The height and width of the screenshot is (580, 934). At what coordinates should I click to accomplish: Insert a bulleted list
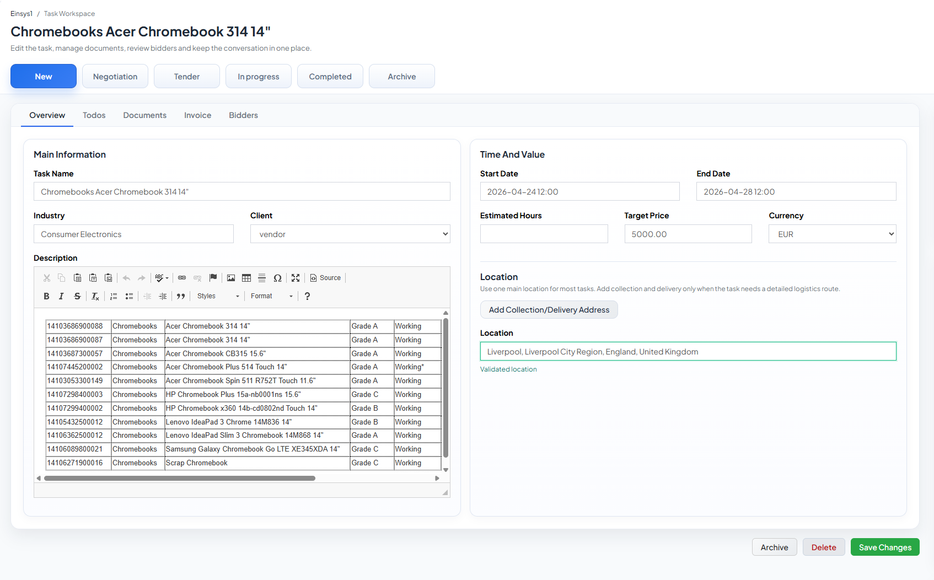pos(129,296)
